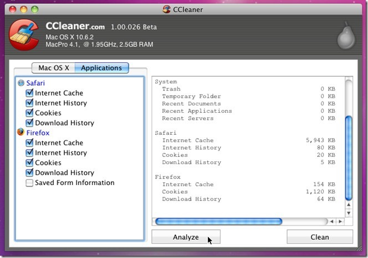This screenshot has height=258, width=368.
Task: Click the red close window button
Action: coord(13,9)
